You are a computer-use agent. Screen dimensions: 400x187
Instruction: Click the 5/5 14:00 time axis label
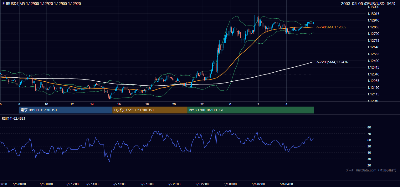[92, 184]
